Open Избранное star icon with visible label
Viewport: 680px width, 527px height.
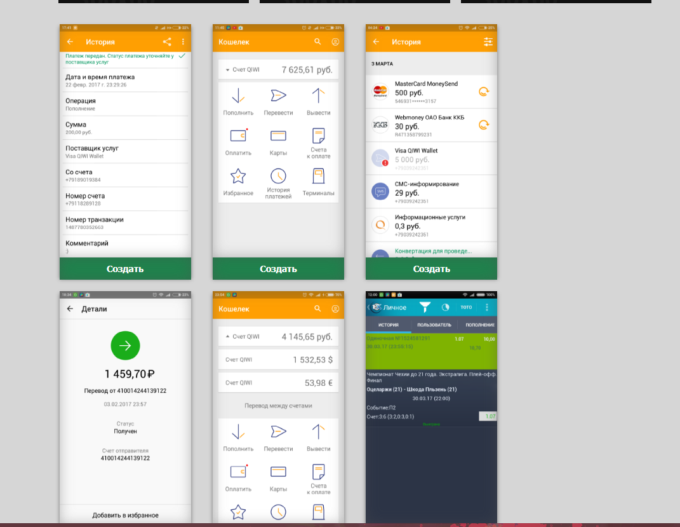(x=238, y=176)
